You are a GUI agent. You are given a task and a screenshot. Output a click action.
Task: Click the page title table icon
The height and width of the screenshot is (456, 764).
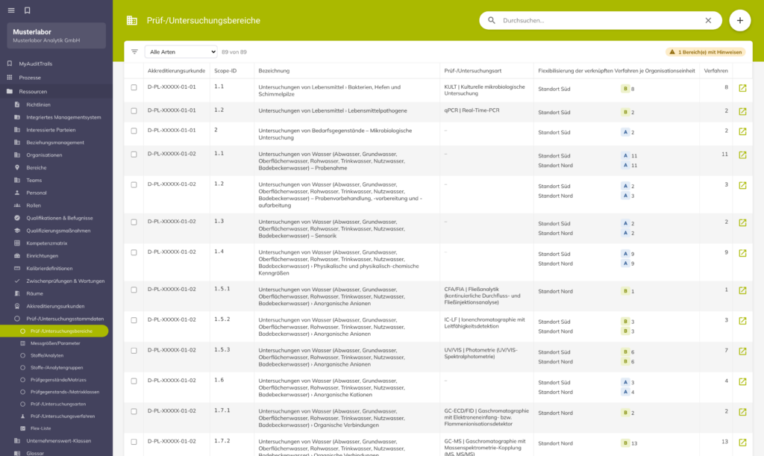(131, 20)
